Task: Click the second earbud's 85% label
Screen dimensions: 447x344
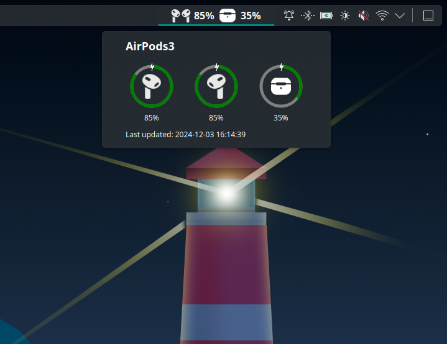Action: pyautogui.click(x=216, y=118)
